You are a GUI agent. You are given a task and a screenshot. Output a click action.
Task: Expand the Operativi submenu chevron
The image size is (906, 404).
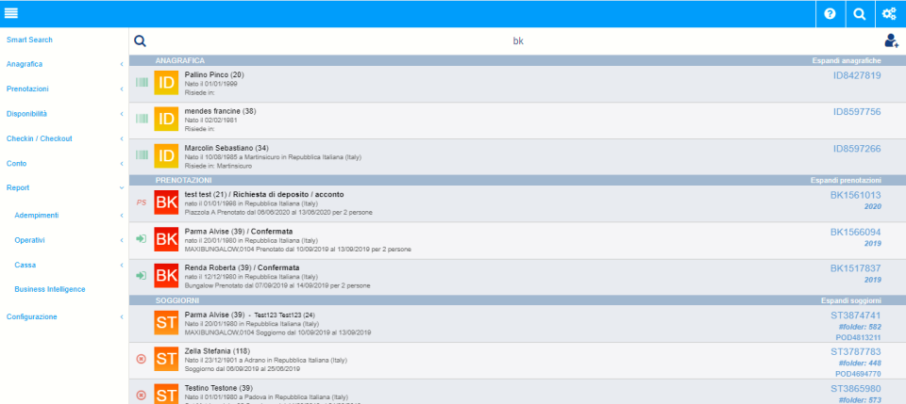point(122,240)
